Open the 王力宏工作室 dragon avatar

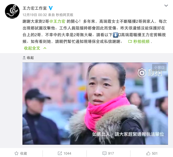pyautogui.click(x=12, y=11)
